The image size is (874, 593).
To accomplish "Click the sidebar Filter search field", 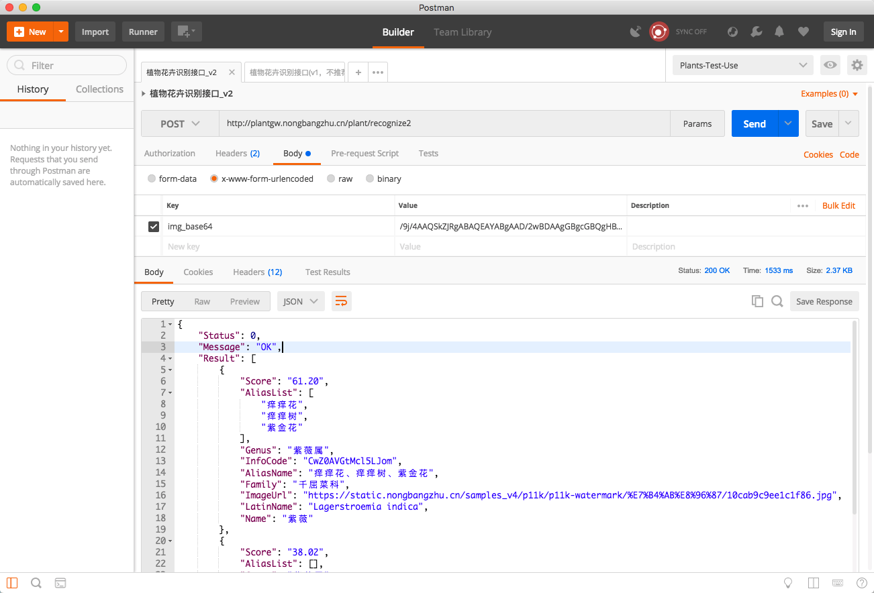I will pos(66,65).
